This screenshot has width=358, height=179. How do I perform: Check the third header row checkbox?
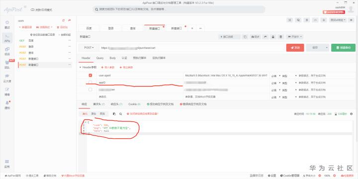coord(90,89)
